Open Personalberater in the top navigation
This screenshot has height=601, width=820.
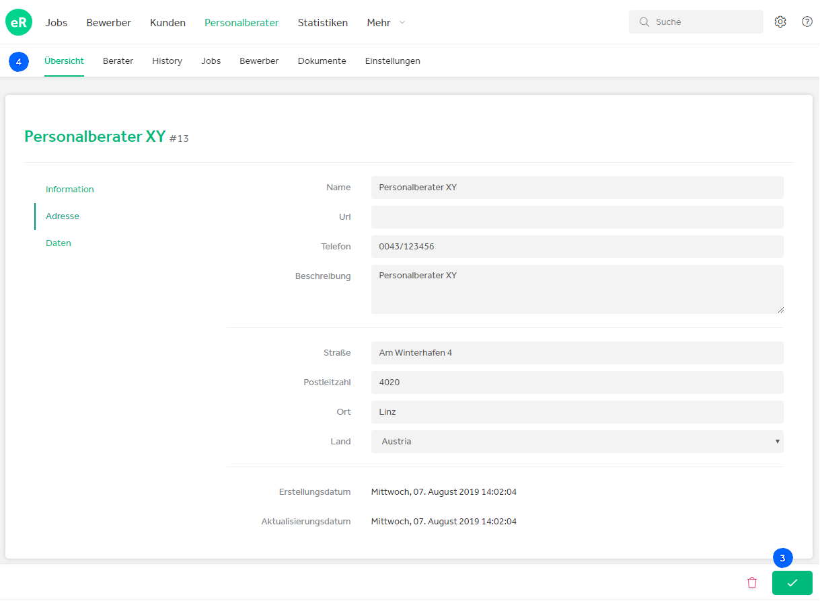[241, 22]
